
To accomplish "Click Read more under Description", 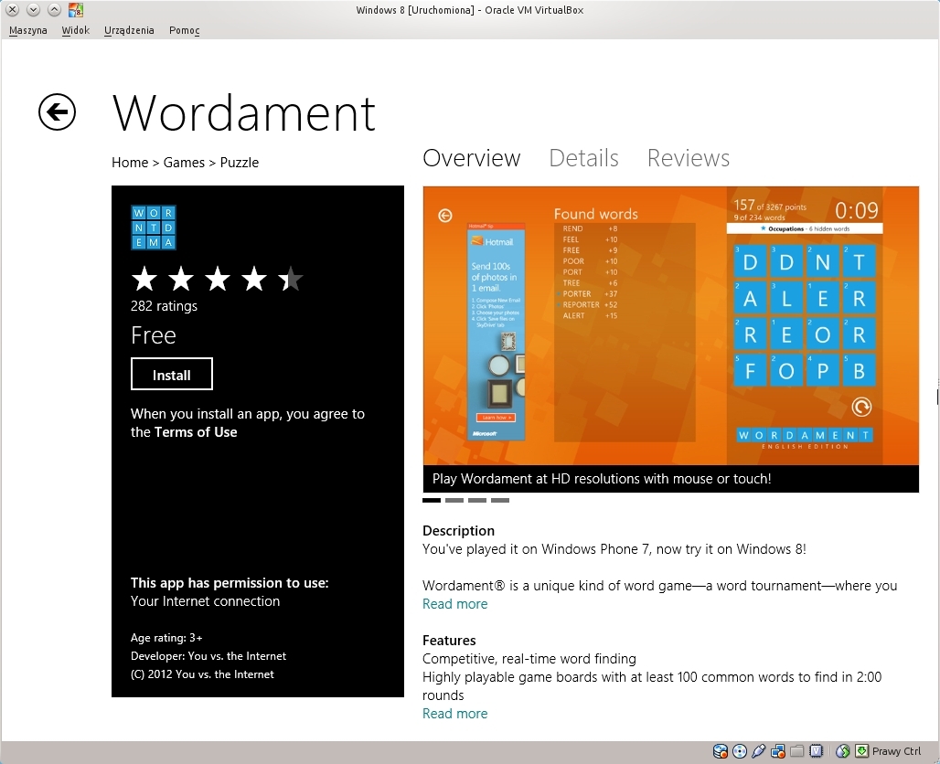I will click(x=455, y=604).
